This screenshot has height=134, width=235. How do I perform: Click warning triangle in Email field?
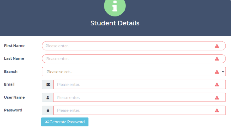click(217, 85)
